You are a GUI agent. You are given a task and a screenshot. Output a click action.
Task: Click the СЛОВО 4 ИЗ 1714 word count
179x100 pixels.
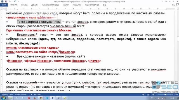[x=21, y=94]
